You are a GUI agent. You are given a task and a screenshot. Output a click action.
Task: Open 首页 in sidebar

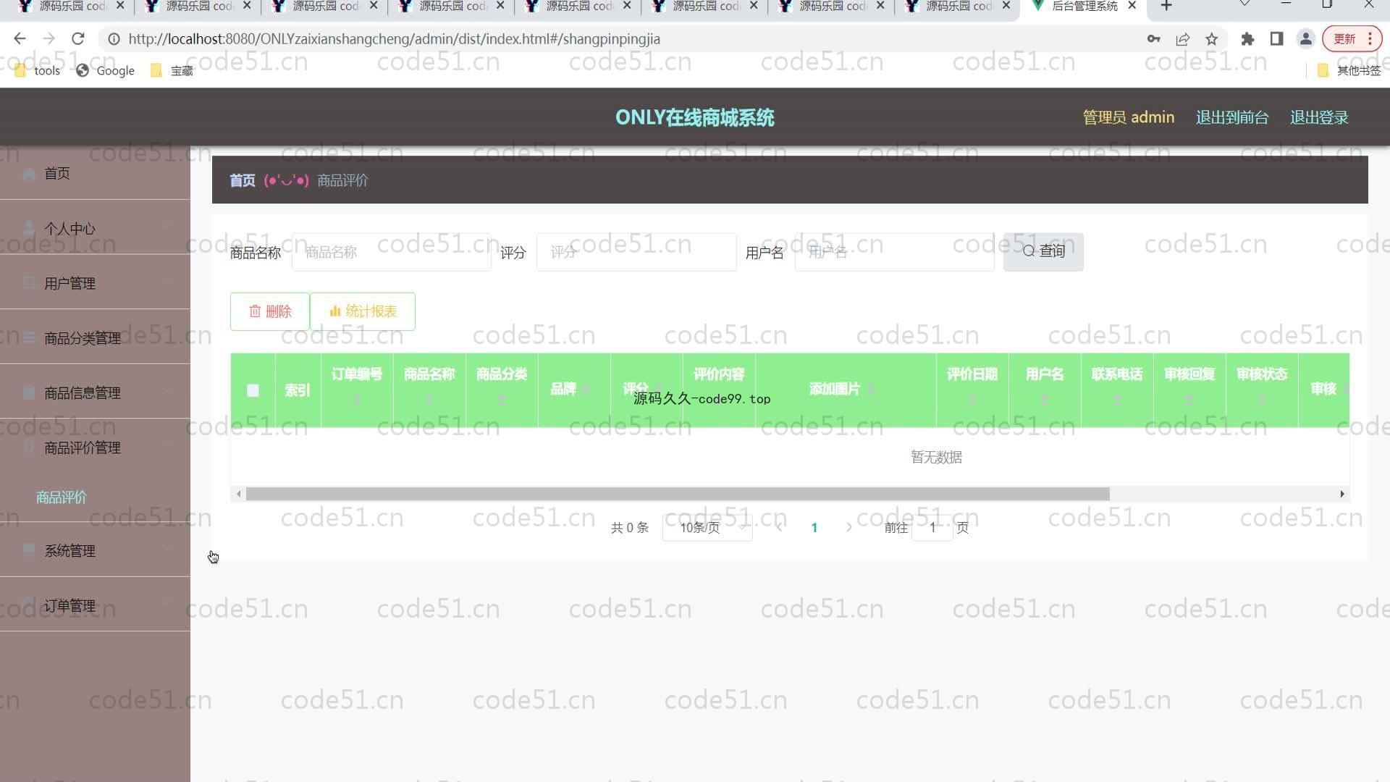(95, 173)
